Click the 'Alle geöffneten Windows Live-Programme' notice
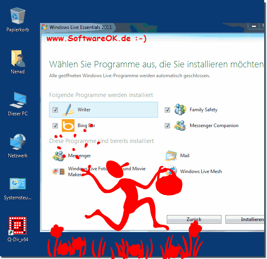This screenshot has width=267, height=259. [x=130, y=76]
